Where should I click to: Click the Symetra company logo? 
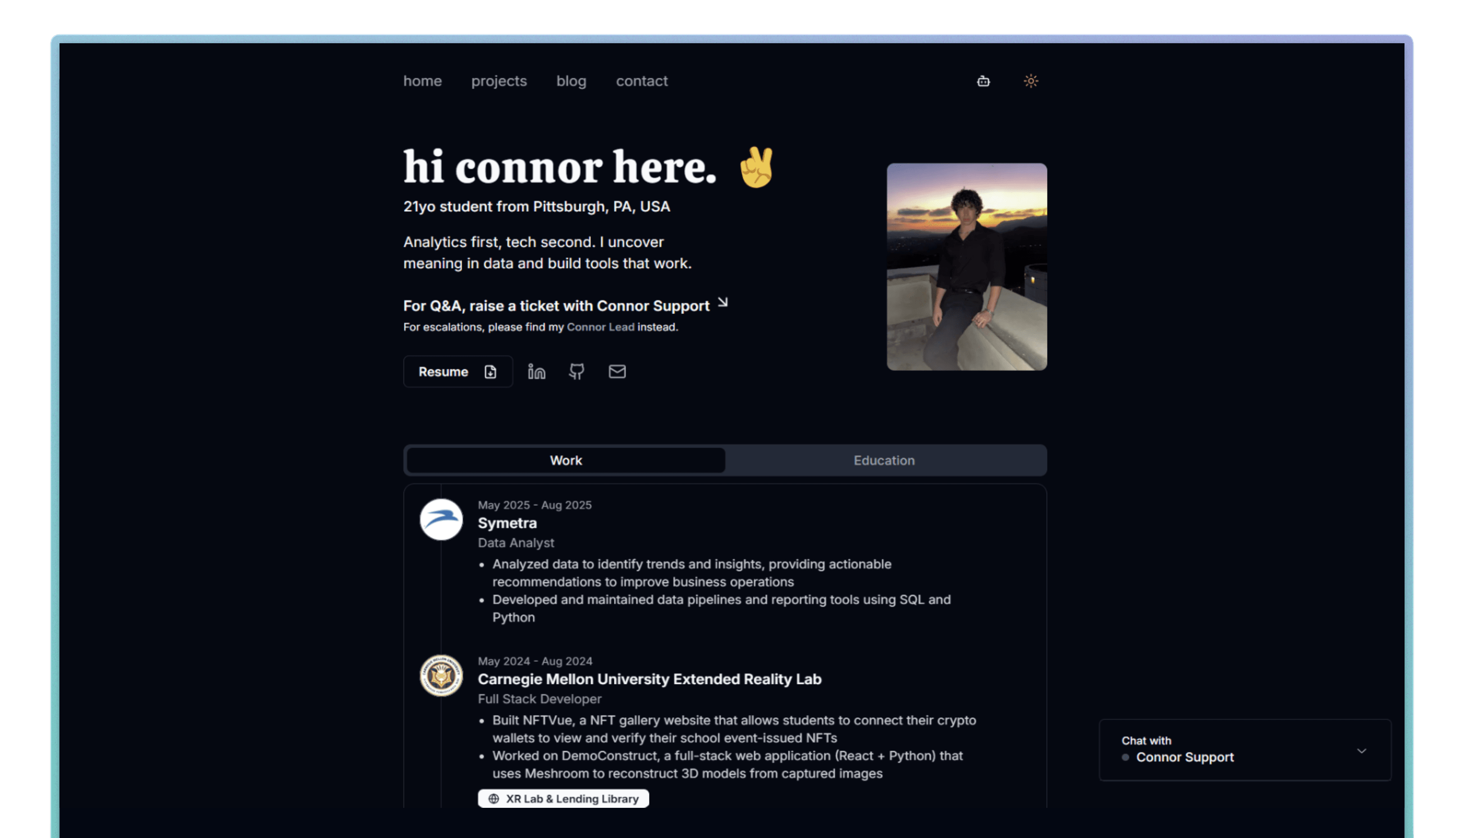click(x=441, y=520)
